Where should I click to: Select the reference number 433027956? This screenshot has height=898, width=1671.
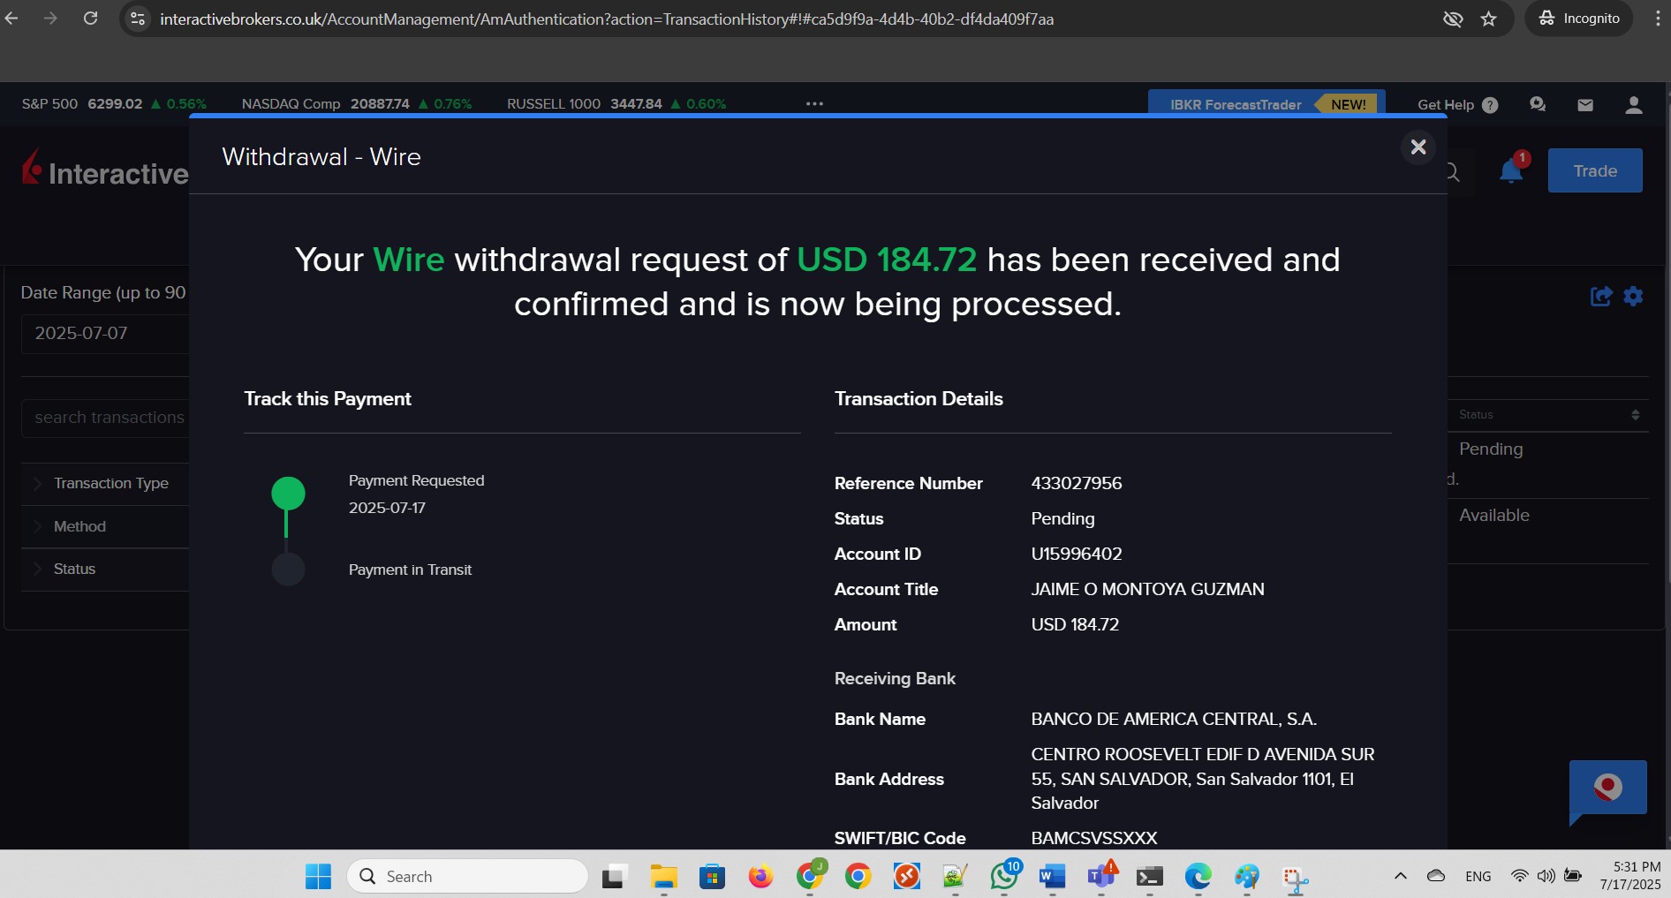pos(1076,483)
